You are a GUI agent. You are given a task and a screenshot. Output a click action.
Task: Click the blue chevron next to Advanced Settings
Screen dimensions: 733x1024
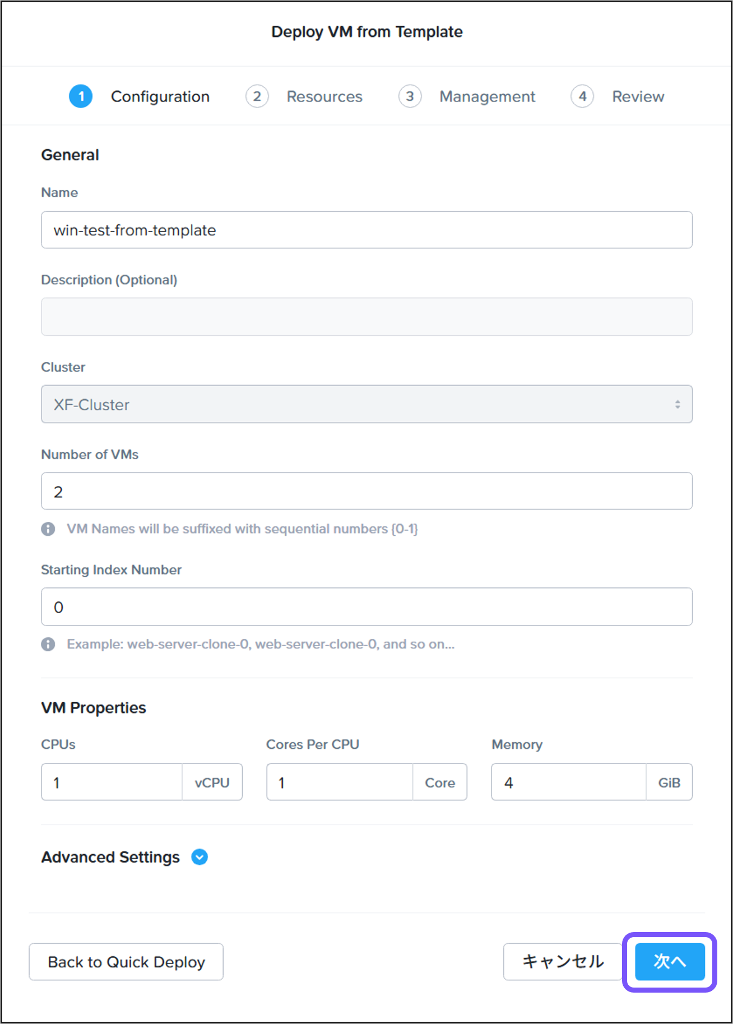click(x=199, y=856)
